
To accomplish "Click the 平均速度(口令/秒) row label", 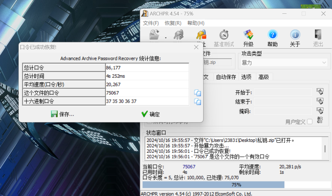I will pyautogui.click(x=64, y=84).
